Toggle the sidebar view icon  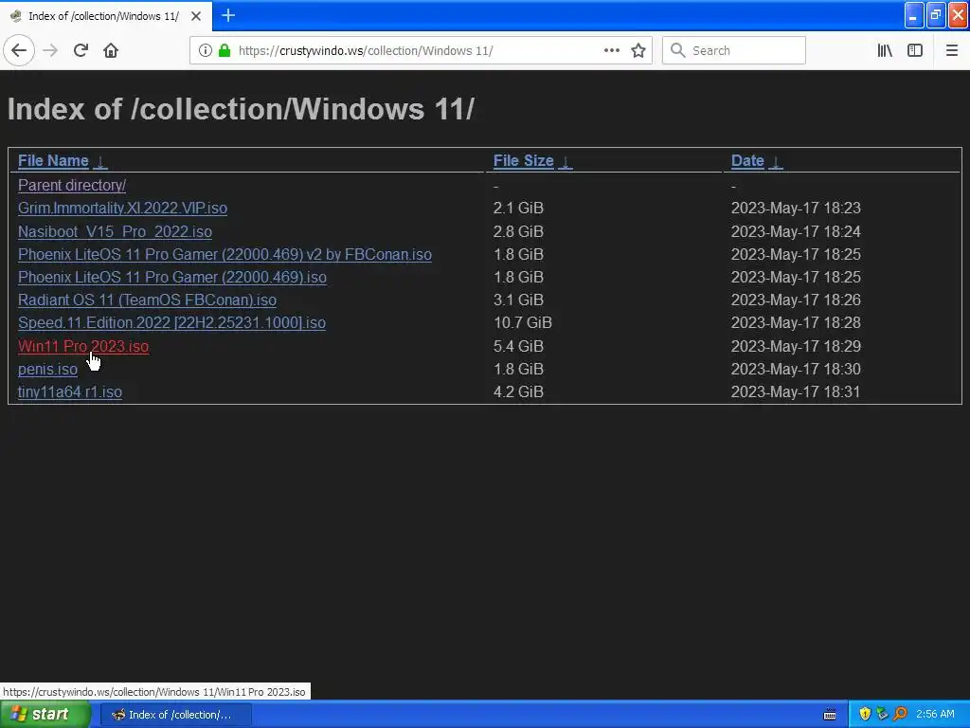(x=915, y=50)
